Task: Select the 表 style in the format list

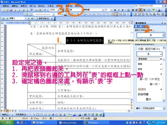Action: 149,54
